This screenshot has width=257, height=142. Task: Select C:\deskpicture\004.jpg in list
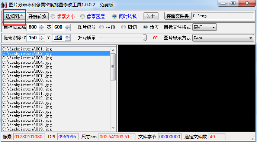tap(56, 62)
